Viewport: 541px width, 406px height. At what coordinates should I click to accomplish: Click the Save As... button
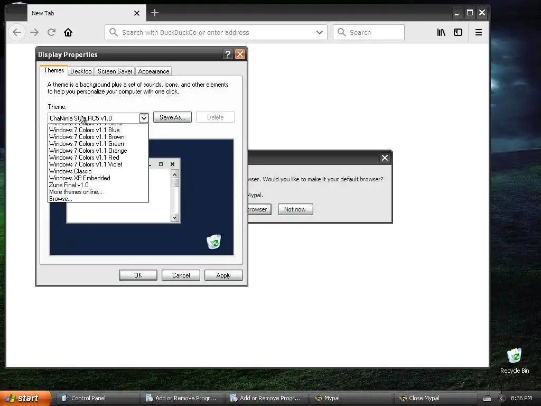(172, 117)
